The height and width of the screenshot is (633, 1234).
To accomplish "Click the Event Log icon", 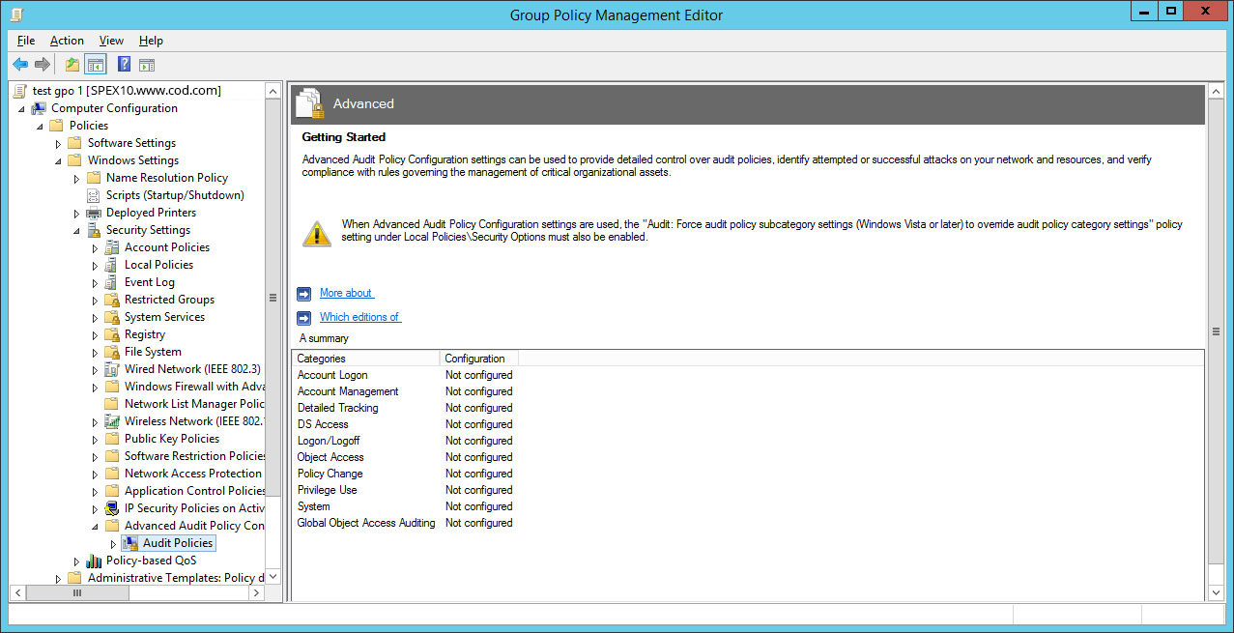I will pyautogui.click(x=112, y=282).
